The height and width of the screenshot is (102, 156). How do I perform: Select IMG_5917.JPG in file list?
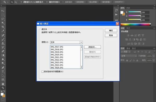click(x=57, y=47)
